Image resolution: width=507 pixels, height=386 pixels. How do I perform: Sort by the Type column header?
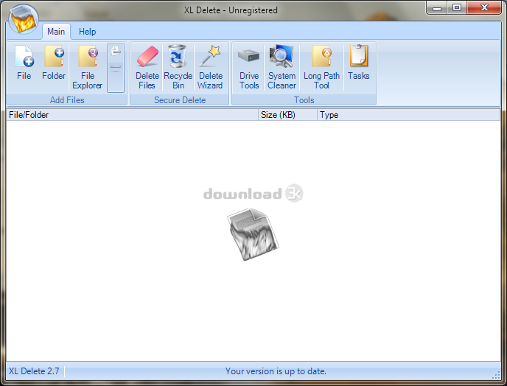coord(409,115)
